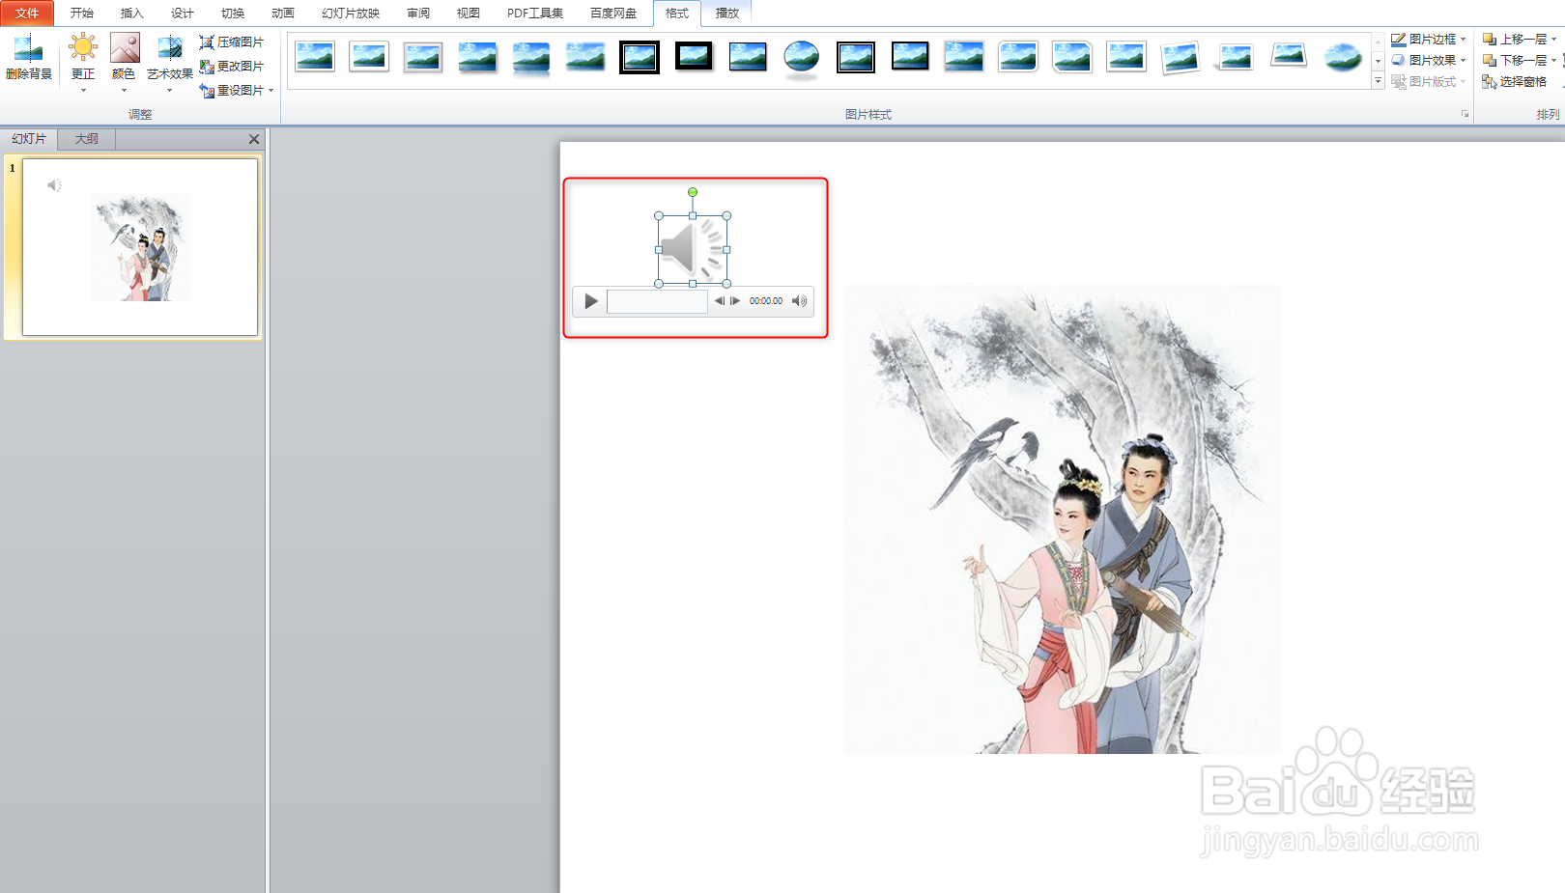The width and height of the screenshot is (1565, 893).
Task: Apply the sixteenth picture style thumbnail
Action: pos(1126,57)
